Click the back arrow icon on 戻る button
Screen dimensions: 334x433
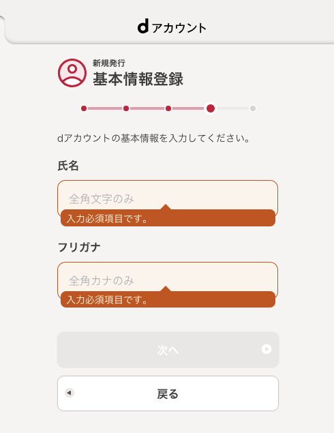(70, 392)
